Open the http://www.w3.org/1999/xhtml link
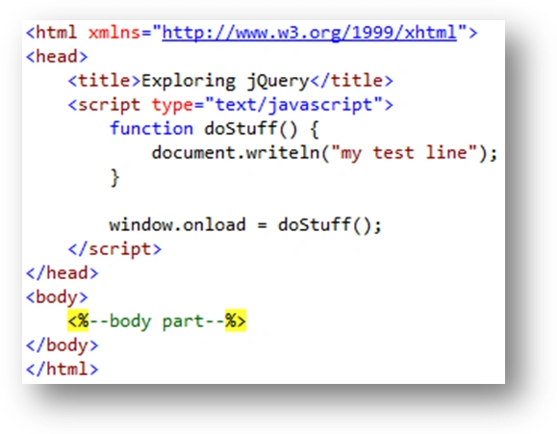557x434 pixels. coord(309,33)
